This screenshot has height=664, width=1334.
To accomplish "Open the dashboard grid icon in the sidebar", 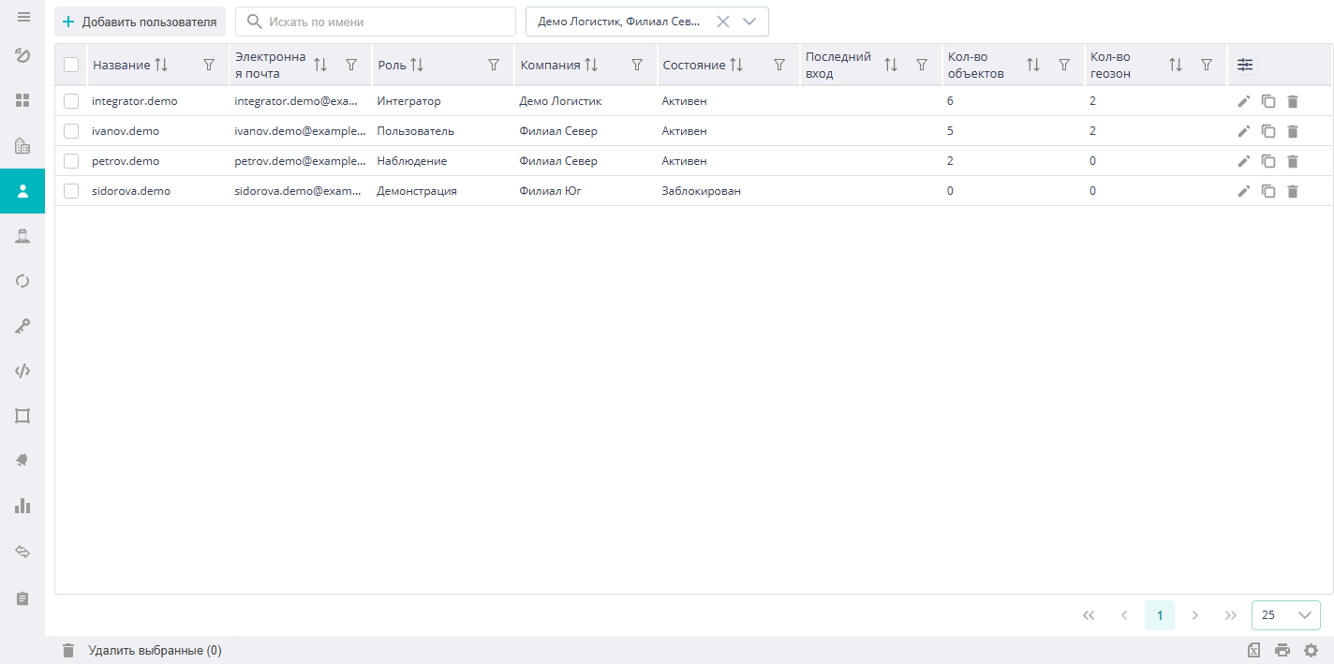I will tap(23, 99).
